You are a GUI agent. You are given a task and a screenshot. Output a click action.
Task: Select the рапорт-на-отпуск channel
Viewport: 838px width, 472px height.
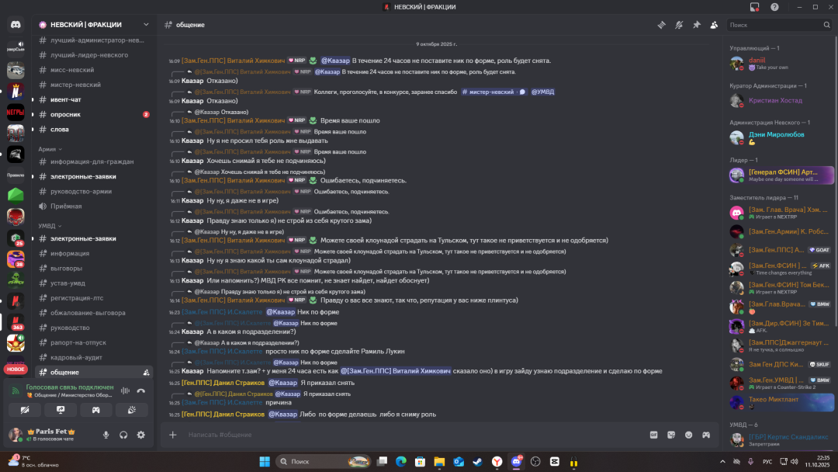click(x=77, y=342)
